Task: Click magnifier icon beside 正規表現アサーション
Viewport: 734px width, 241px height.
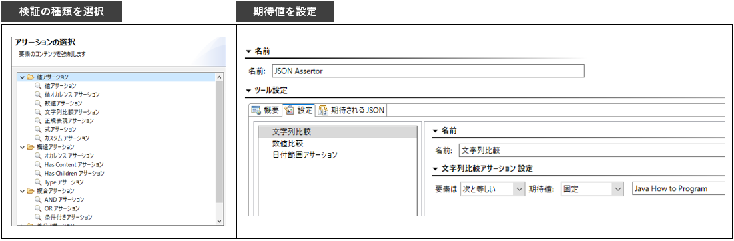Action: (37, 121)
